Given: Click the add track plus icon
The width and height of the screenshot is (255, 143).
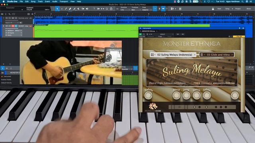Looking at the screenshot, I should click(32, 14).
